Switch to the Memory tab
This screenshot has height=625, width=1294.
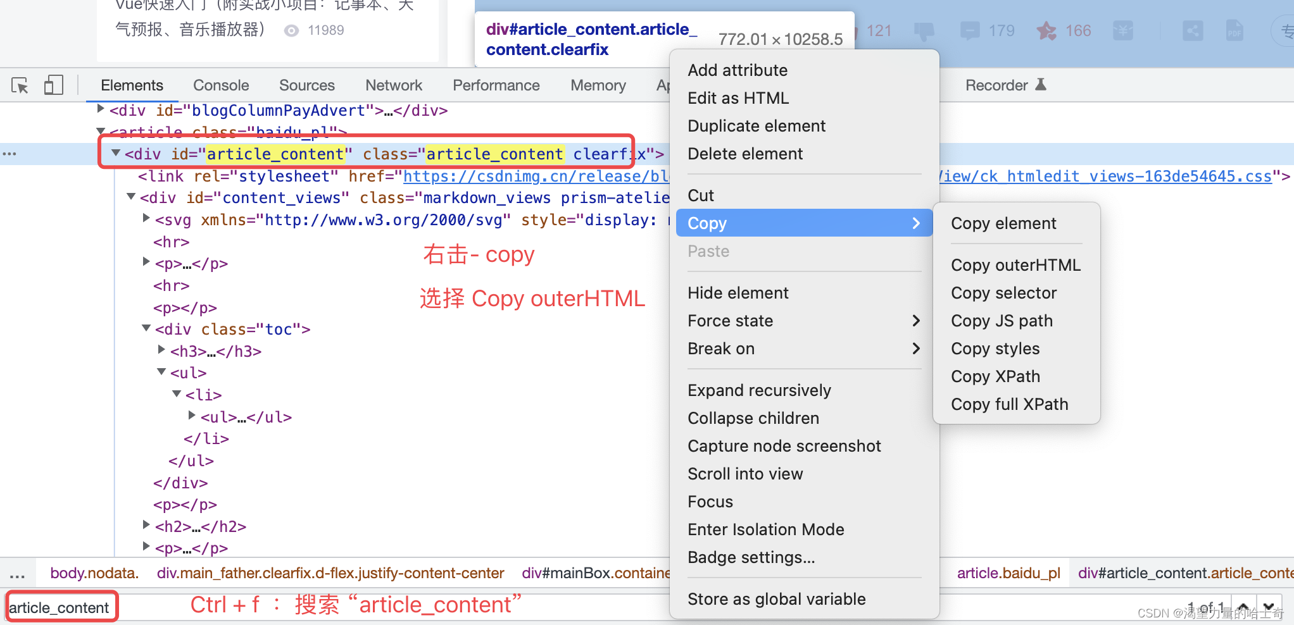tap(598, 85)
